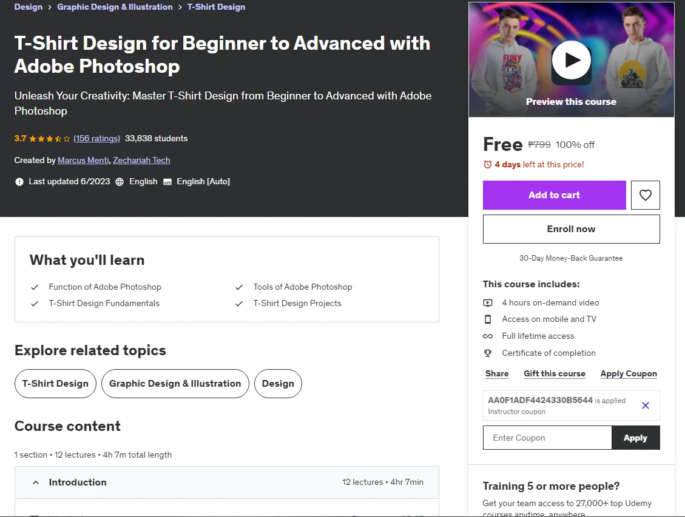The height and width of the screenshot is (517, 685).
Task: Click Enroll now button
Action: point(571,229)
